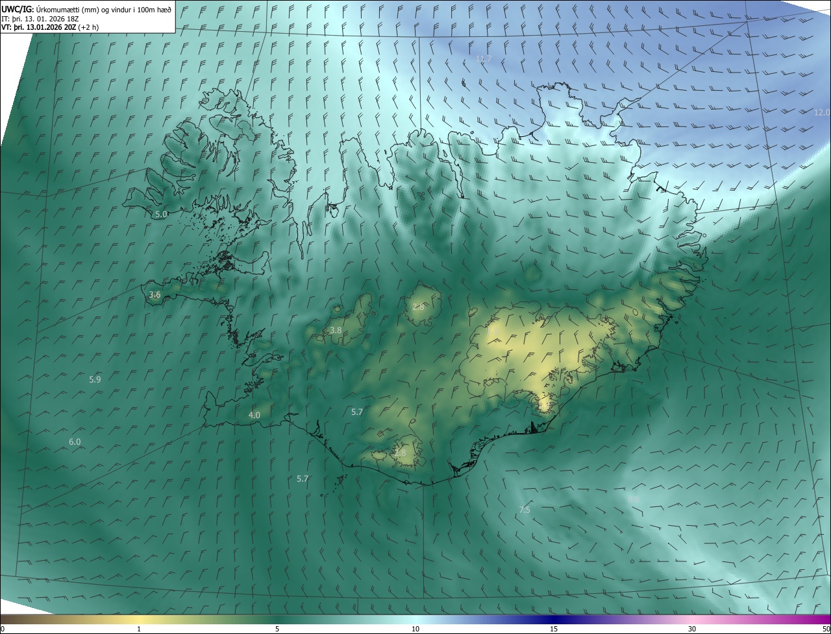Click the 2.8 label inside the central glacier outline
The image size is (831, 634).
(x=418, y=307)
